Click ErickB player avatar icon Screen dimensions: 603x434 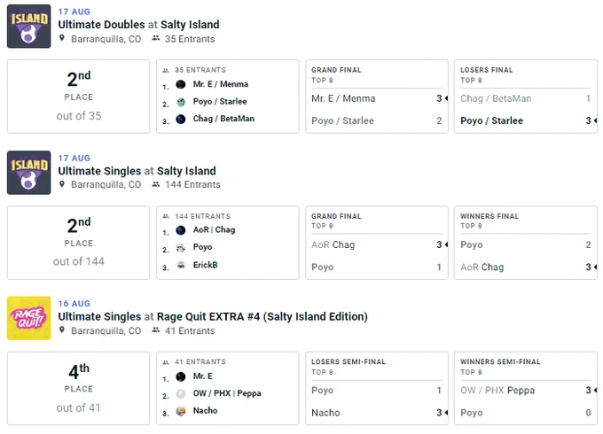(x=180, y=265)
